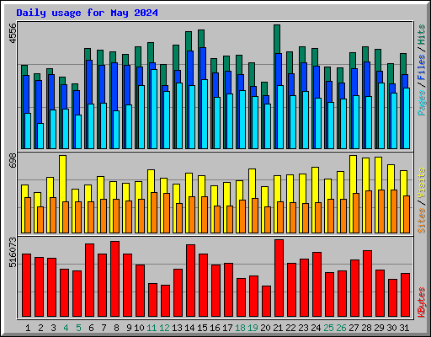Click the 4556 y-axis value
This screenshot has height=337, width=431.
coord(13,34)
